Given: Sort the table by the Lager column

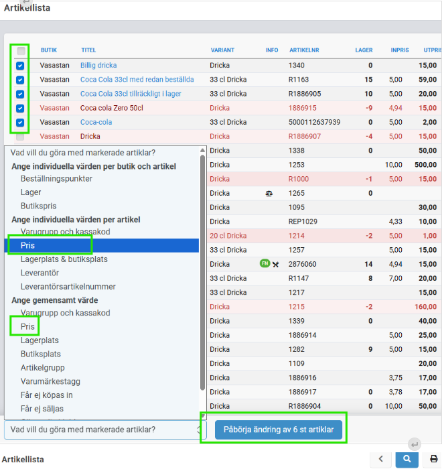Looking at the screenshot, I should pos(364,50).
